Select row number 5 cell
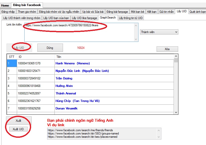The height and width of the screenshot is (145, 206). 12,93
